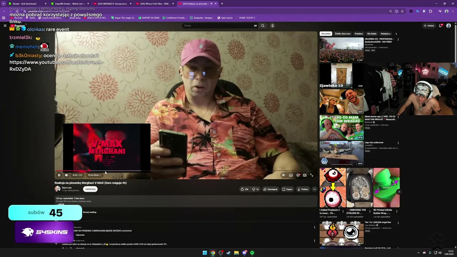Screen dimensions: 457x257
Task: Open the Zjawisko 13 video thumbnail
Action: tap(342, 76)
